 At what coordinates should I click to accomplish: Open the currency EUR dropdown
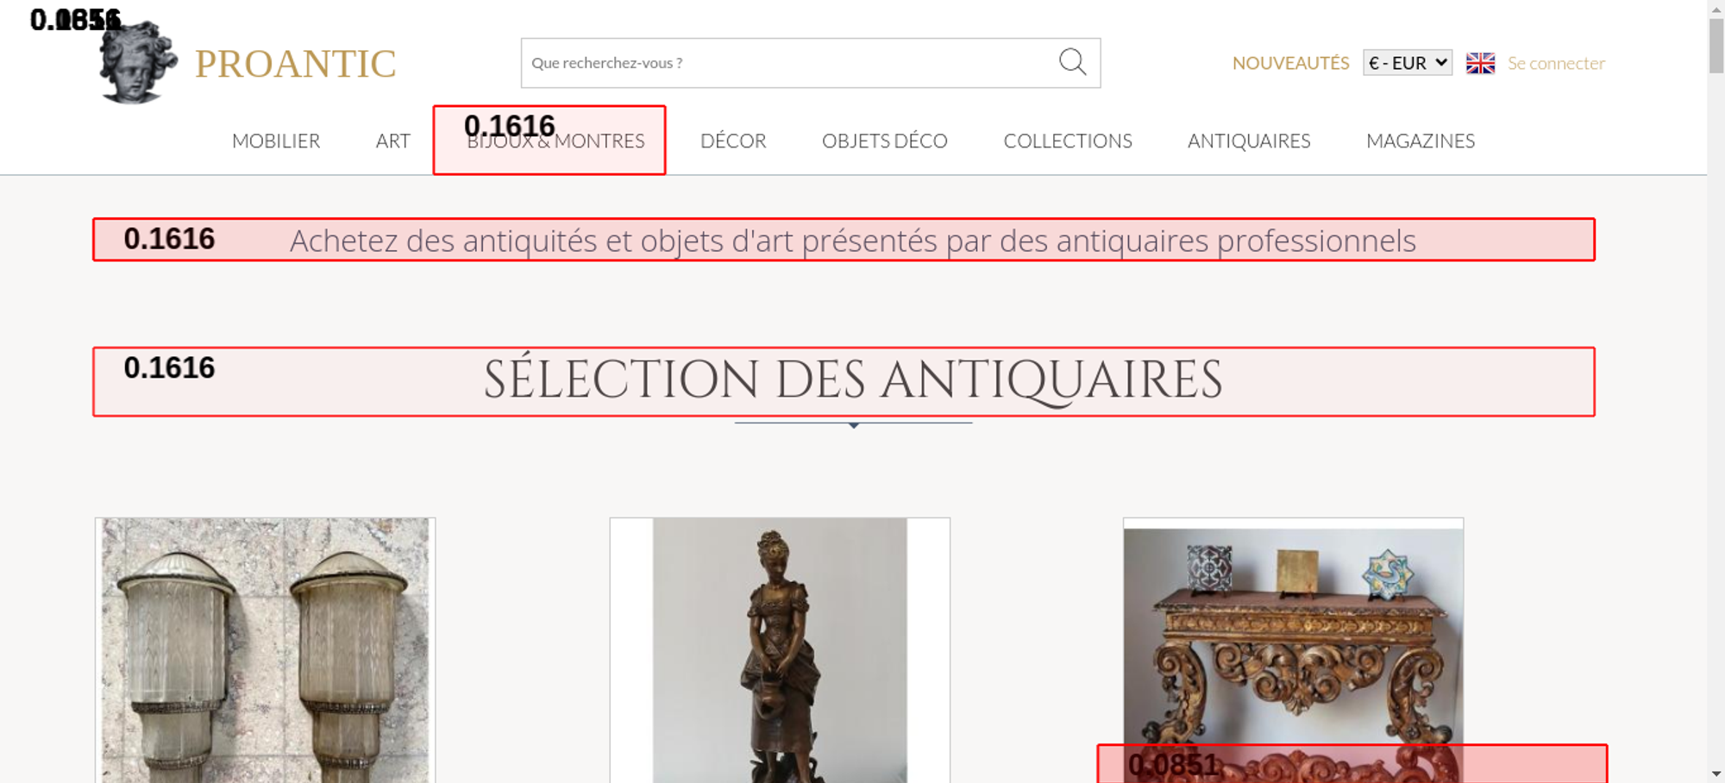coord(1407,63)
